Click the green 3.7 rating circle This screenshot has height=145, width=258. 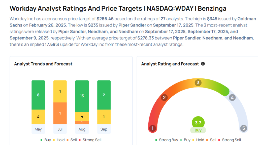(198, 123)
